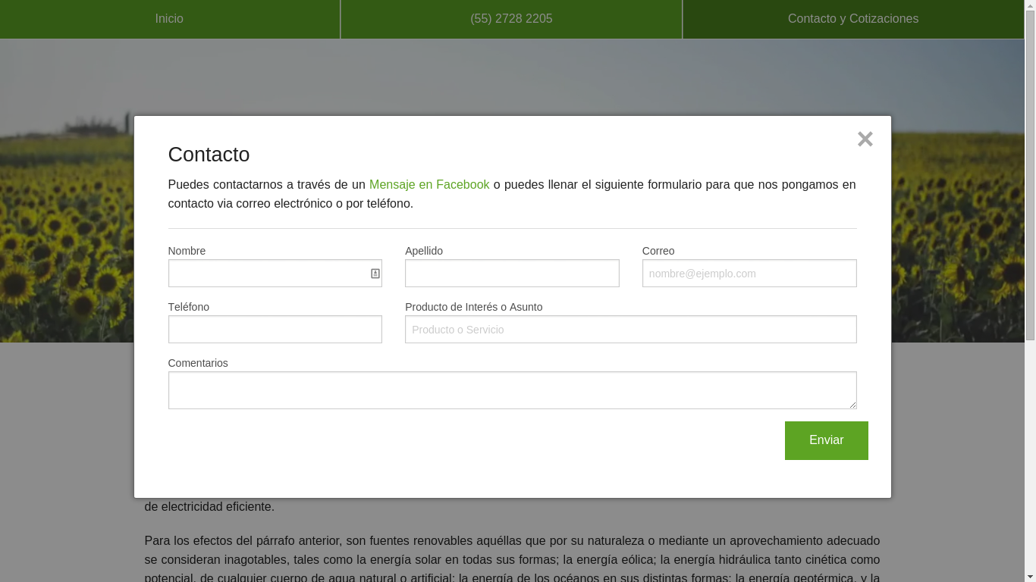Viewport: 1036px width, 582px height.
Task: Click the page's vertical scrollbar thumb
Action: point(1030,174)
